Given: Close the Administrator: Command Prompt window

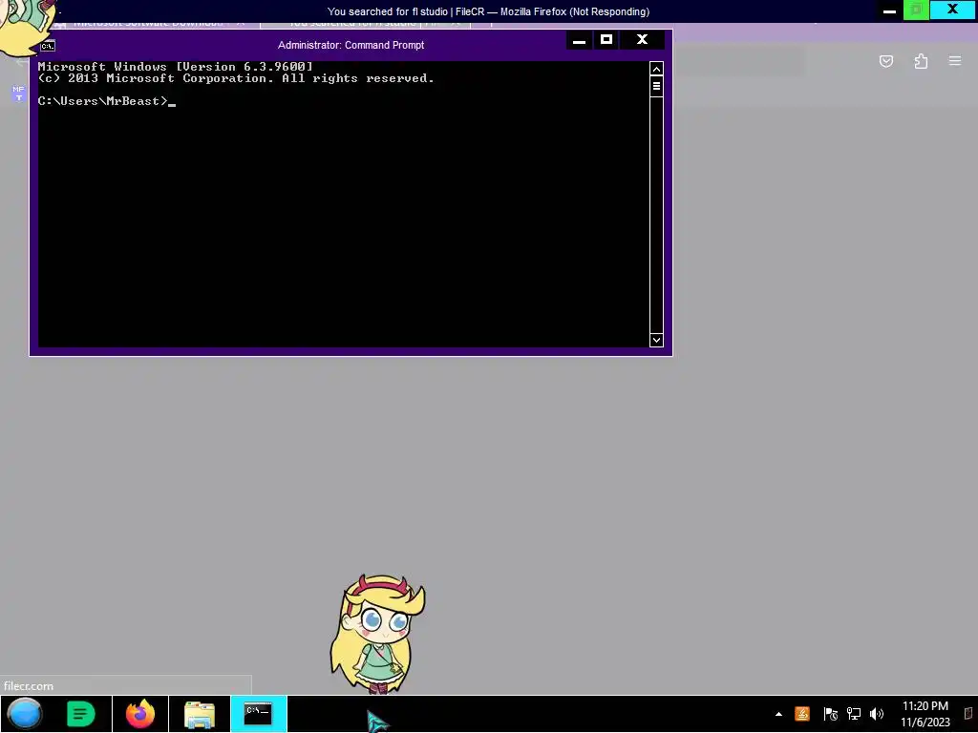Looking at the screenshot, I should point(642,40).
